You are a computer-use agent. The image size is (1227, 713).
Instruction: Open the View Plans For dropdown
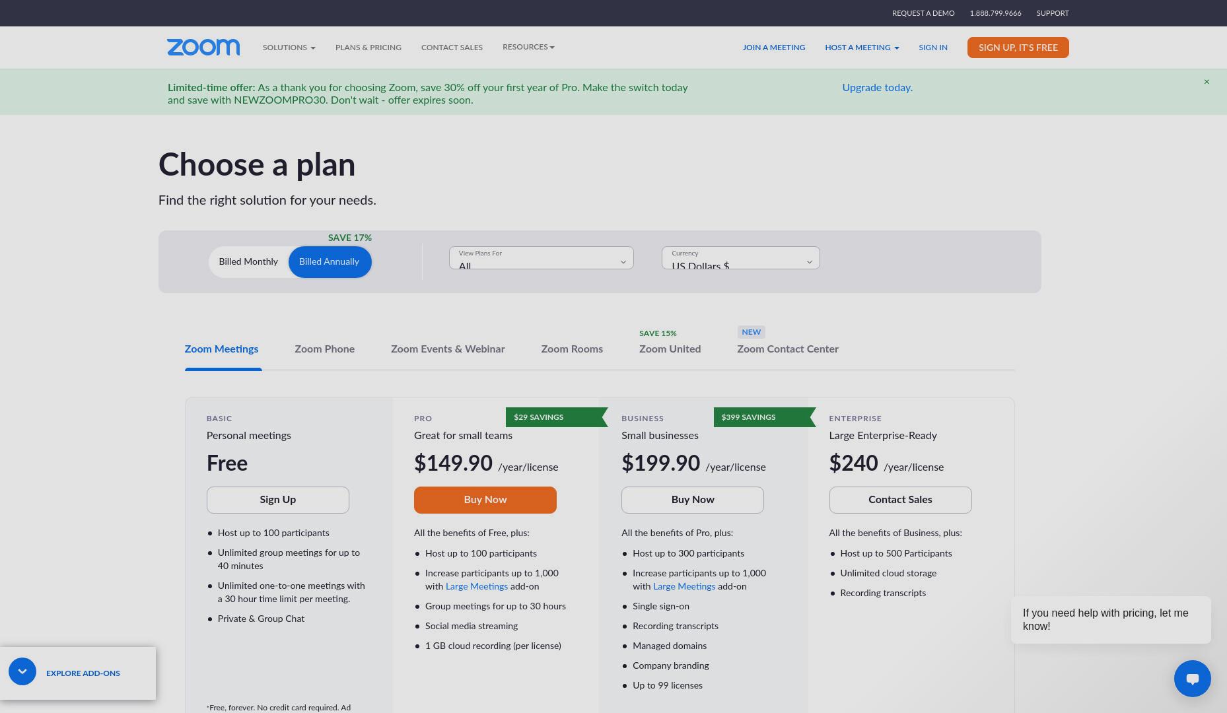[x=541, y=258]
